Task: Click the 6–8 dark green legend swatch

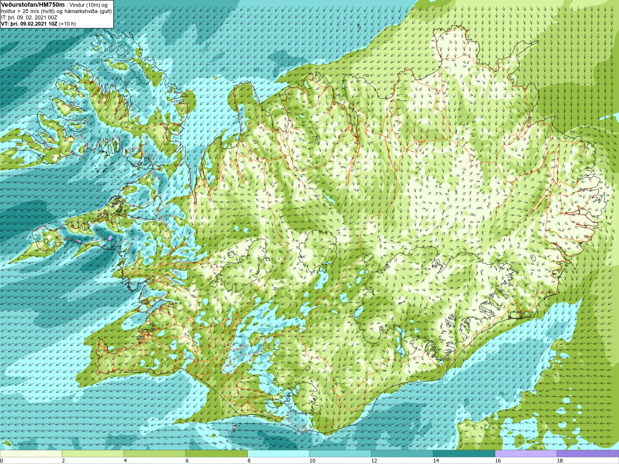Action: tap(217, 454)
